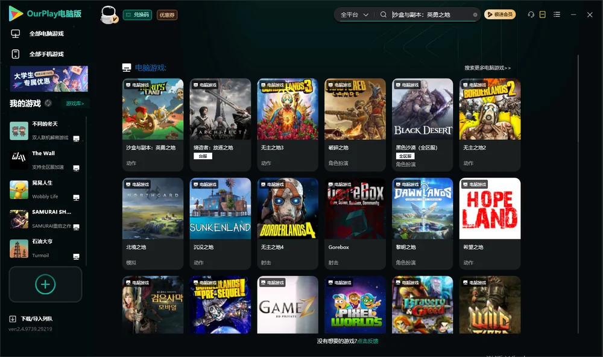Refresh the 我的游戏 list with the circle icon

[48, 103]
